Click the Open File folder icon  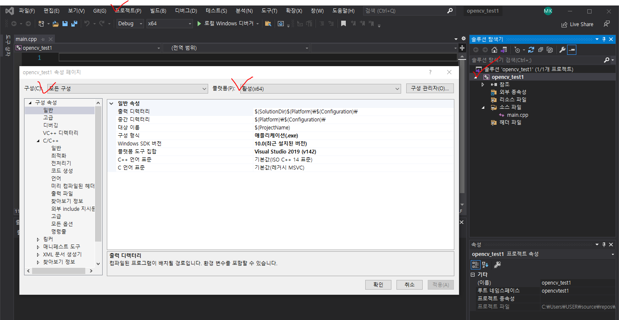55,24
